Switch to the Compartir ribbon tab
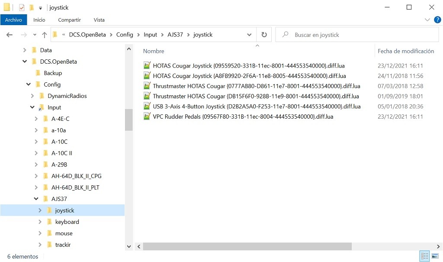This screenshot has width=443, height=262. pyautogui.click(x=70, y=20)
